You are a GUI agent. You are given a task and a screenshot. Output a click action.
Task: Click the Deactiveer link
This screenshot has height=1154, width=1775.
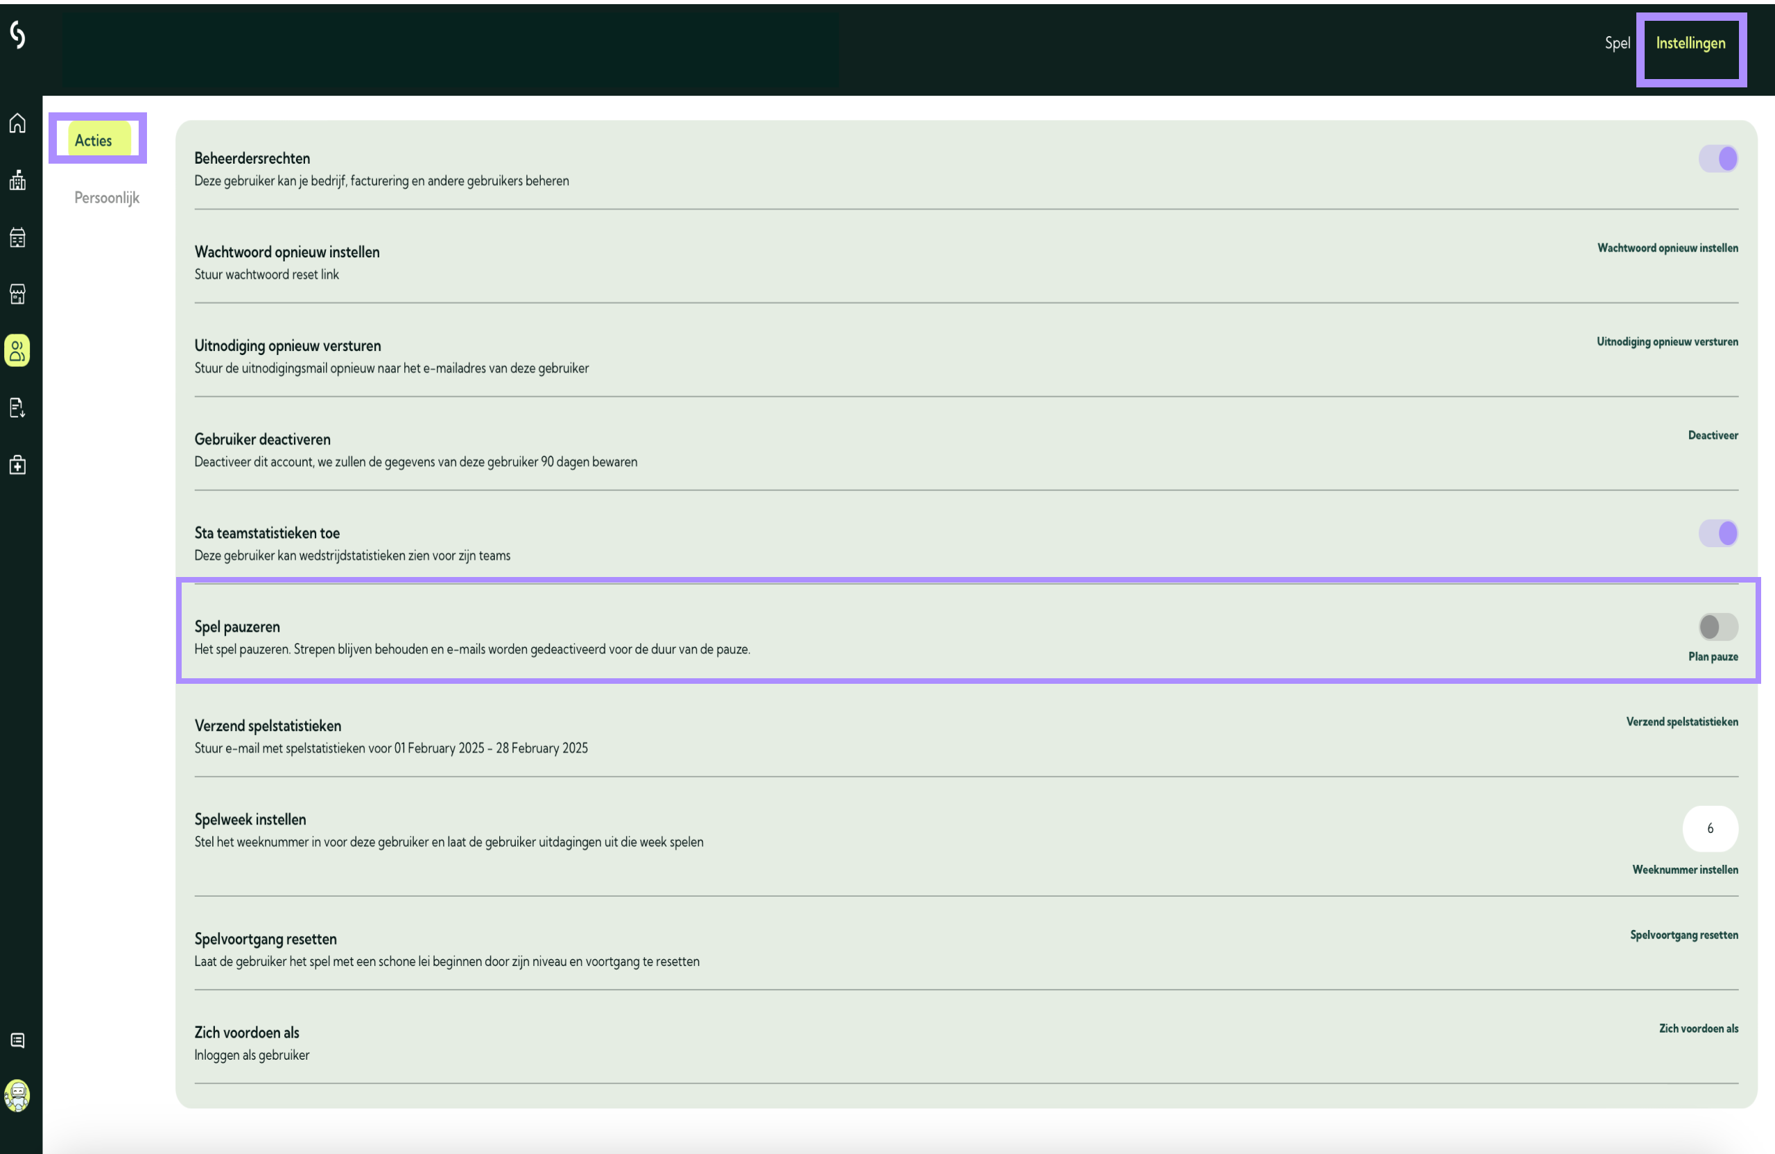pyautogui.click(x=1713, y=436)
